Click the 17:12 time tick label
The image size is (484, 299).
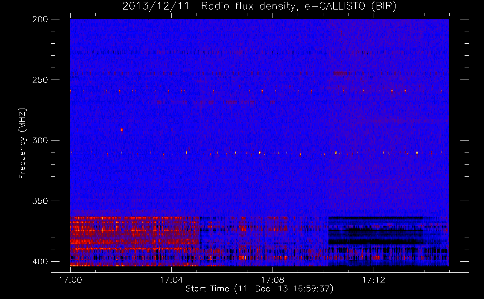pos(374,280)
